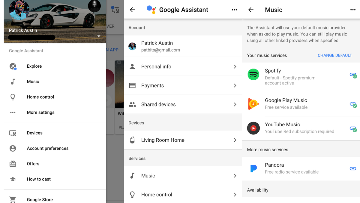Tap Spotify service name
The image size is (360, 203).
[273, 71]
